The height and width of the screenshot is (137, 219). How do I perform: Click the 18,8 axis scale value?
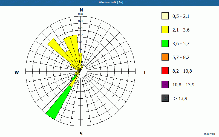(80, 14)
